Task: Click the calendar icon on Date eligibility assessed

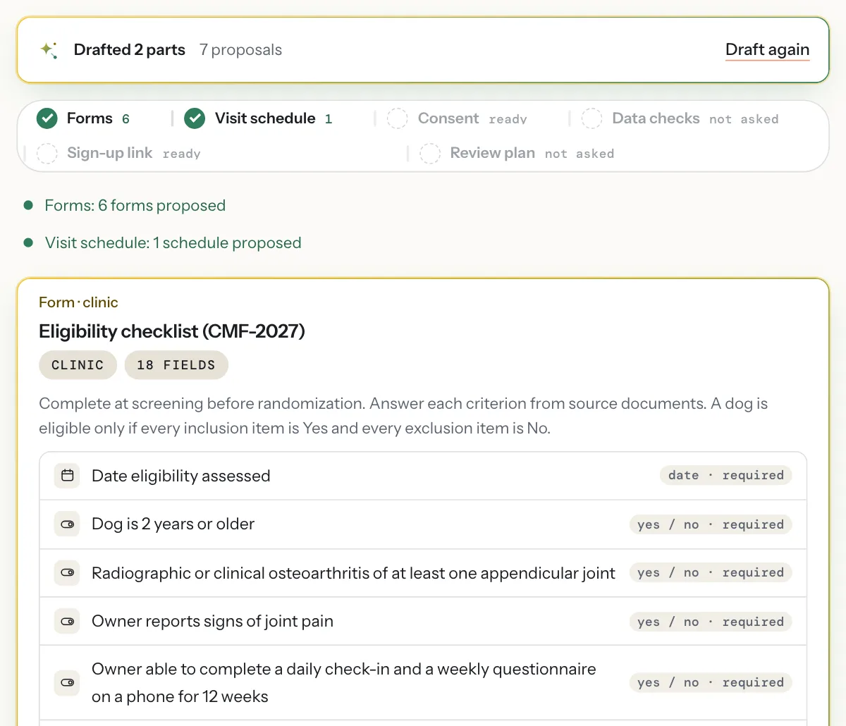Action: click(68, 476)
